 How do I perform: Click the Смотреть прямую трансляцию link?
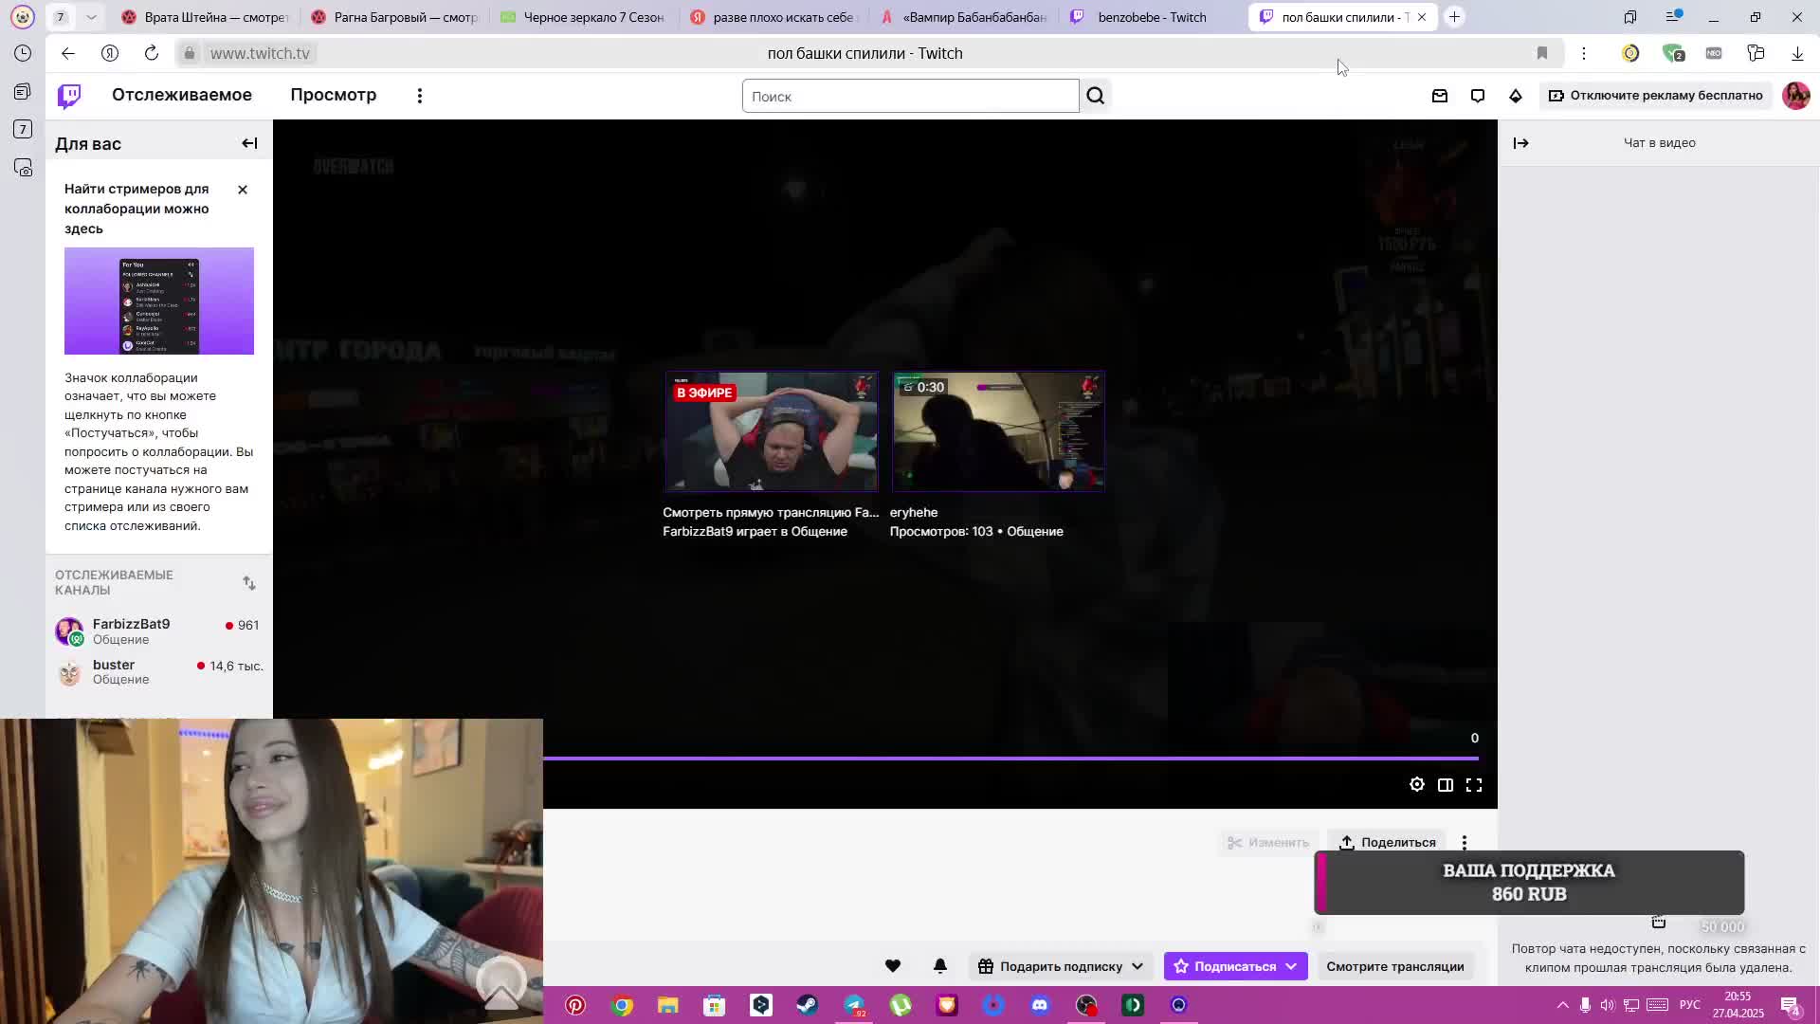pyautogui.click(x=771, y=512)
